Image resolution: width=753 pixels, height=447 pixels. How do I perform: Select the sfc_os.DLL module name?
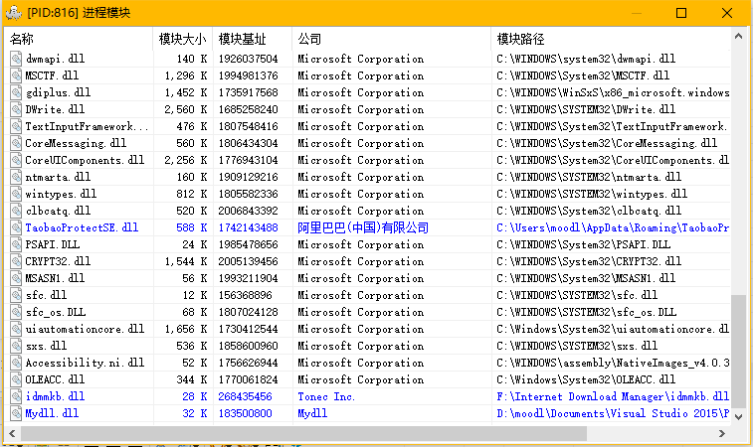click(56, 312)
